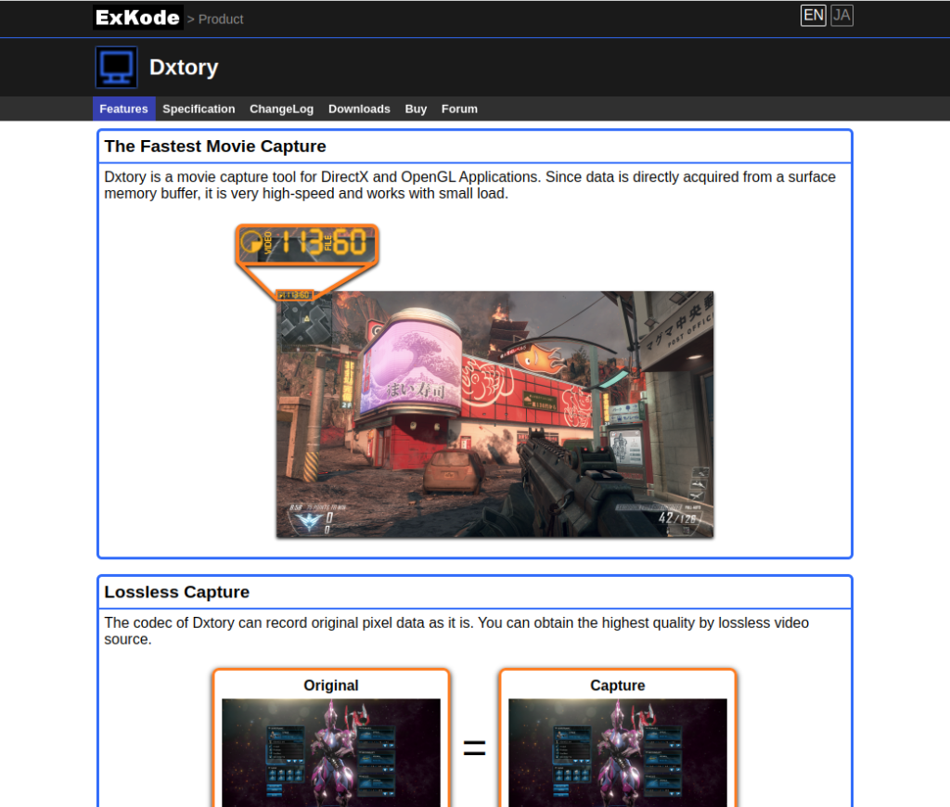Open the Original comparison thumbnail
Image resolution: width=950 pixels, height=807 pixels.
(x=331, y=751)
